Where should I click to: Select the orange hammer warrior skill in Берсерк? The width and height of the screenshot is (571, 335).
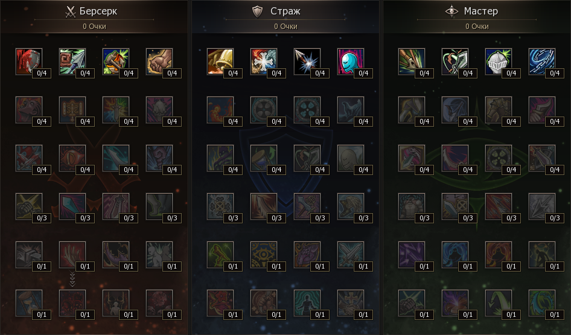pos(116,62)
